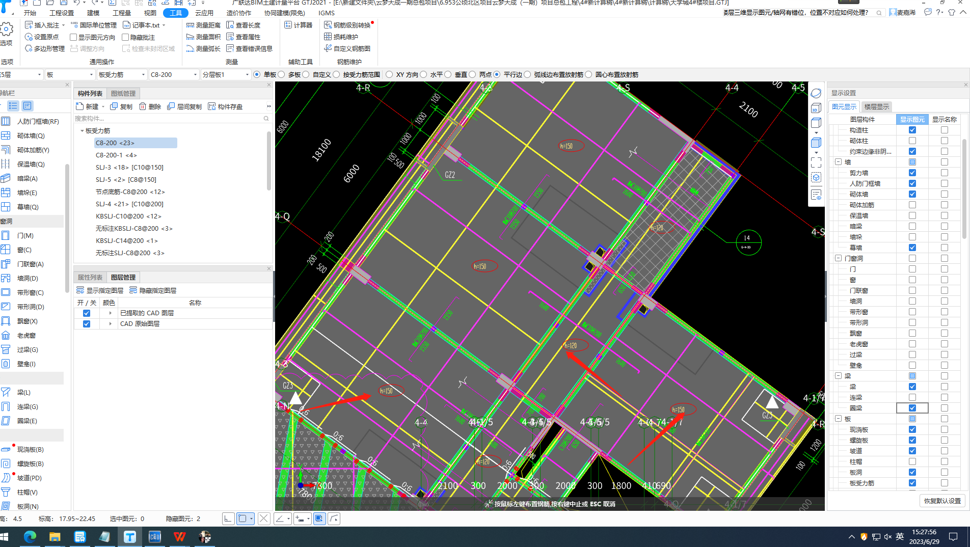Click 删除 delete component button
Screen dimensions: 970x547
pyautogui.click(x=150, y=106)
